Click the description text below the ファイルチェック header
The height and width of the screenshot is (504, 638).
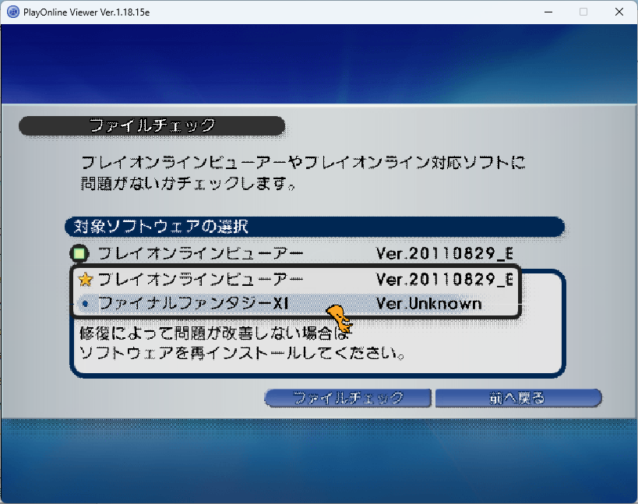(x=304, y=174)
